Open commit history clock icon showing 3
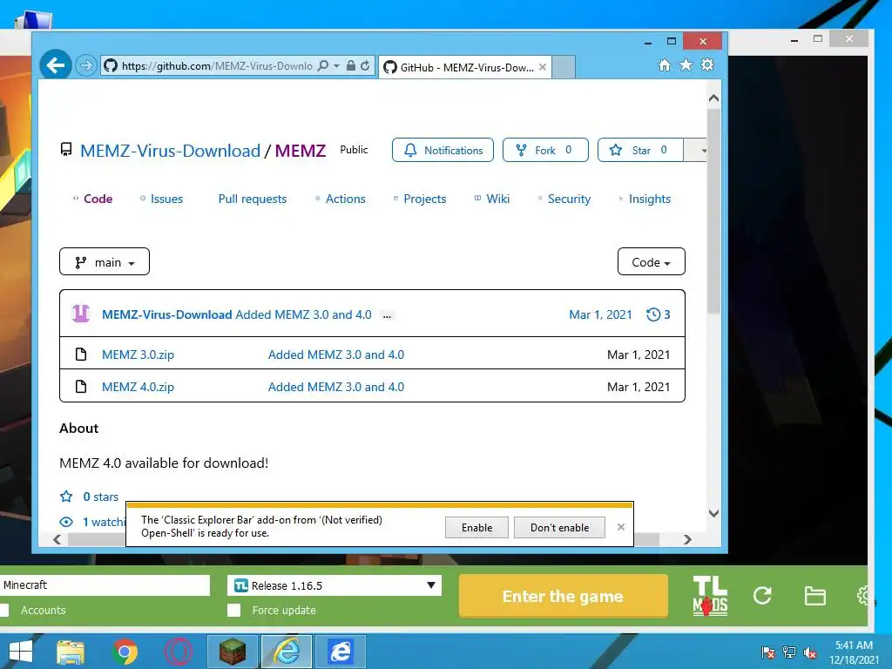 click(x=653, y=314)
